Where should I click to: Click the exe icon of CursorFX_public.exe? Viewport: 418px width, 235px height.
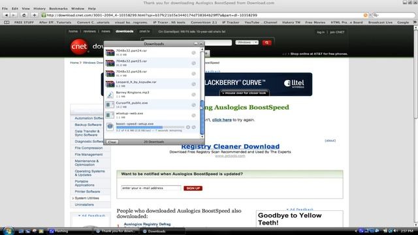point(110,104)
